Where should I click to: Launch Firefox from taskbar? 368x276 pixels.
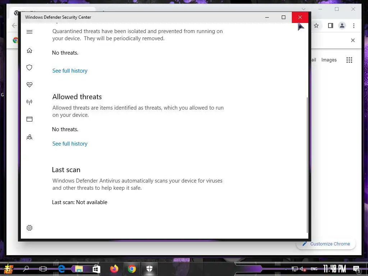114,269
